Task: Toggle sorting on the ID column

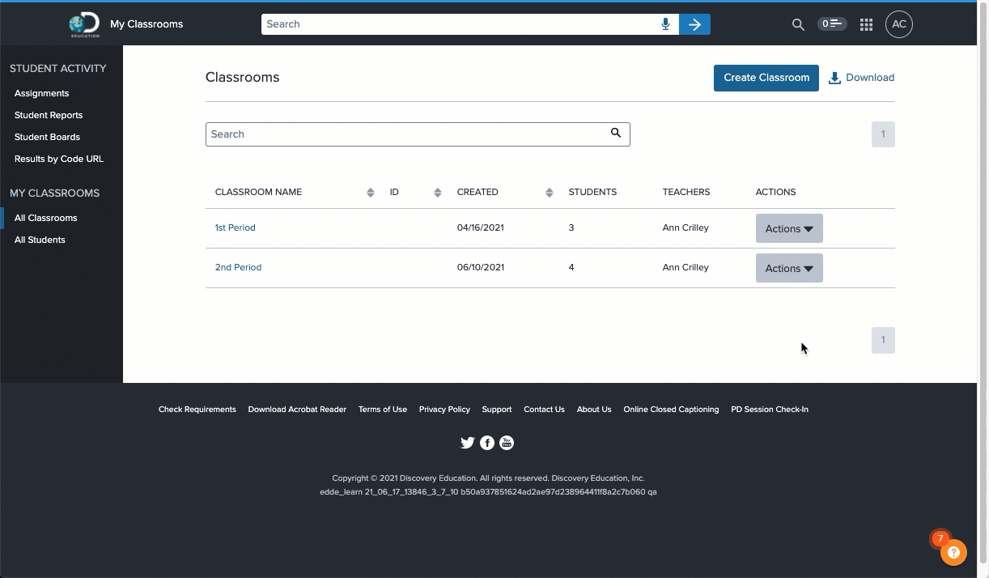Action: click(437, 192)
